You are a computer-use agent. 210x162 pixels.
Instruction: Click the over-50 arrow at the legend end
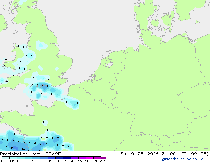pyautogui.click(x=105, y=158)
